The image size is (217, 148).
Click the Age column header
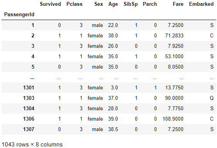(x=113, y=4)
